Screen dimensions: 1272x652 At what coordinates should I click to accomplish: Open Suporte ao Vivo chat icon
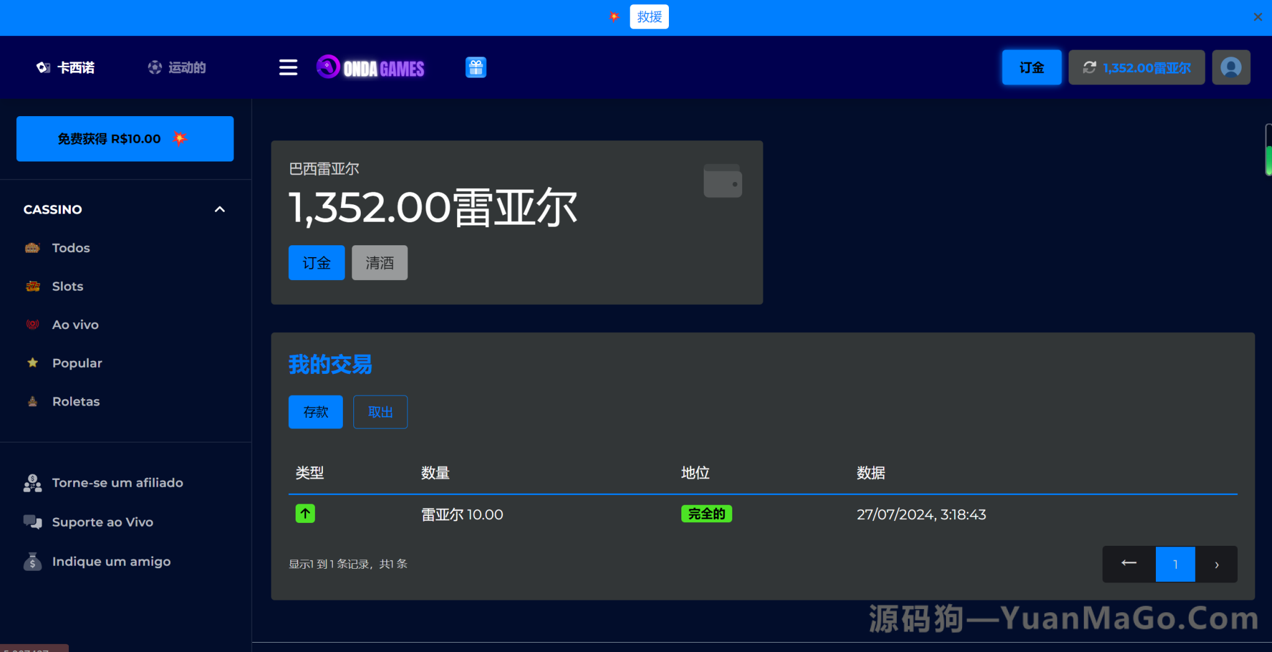coord(32,522)
